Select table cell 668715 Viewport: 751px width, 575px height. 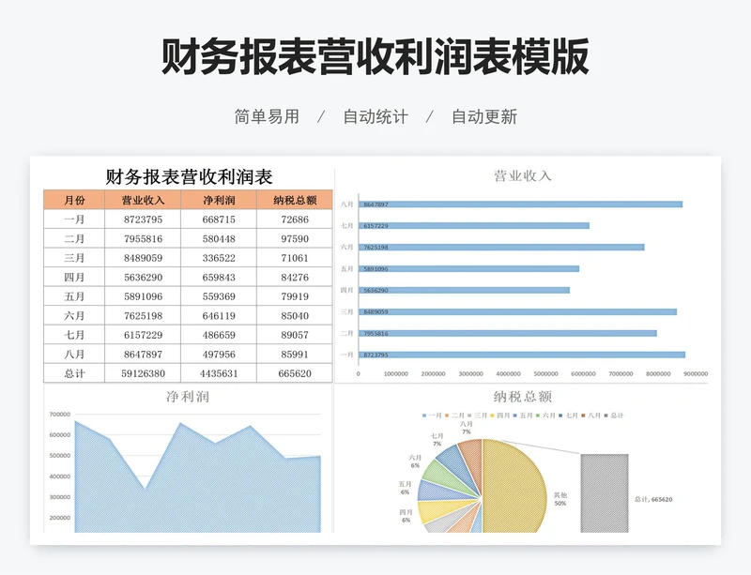[219, 219]
